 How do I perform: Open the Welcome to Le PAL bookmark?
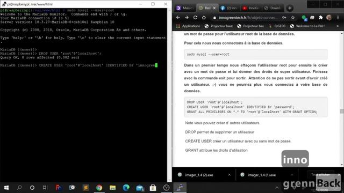[307, 26]
